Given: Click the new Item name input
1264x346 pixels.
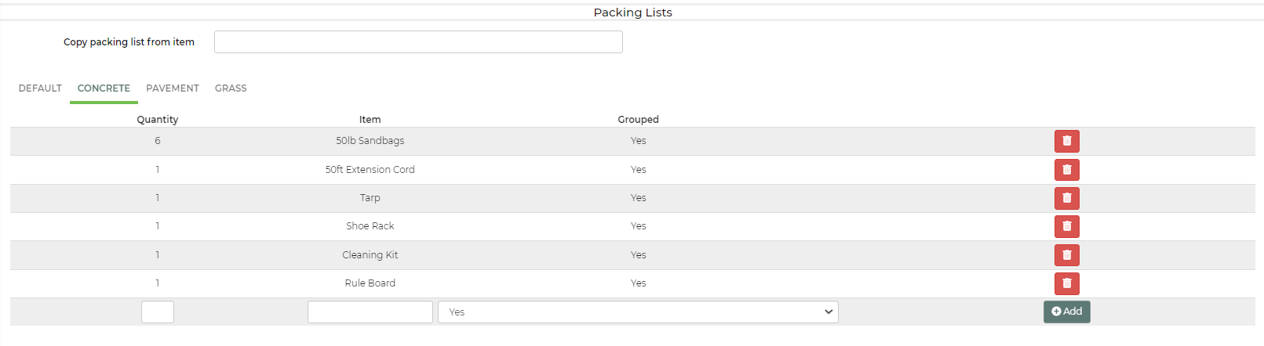Looking at the screenshot, I should pyautogui.click(x=370, y=312).
